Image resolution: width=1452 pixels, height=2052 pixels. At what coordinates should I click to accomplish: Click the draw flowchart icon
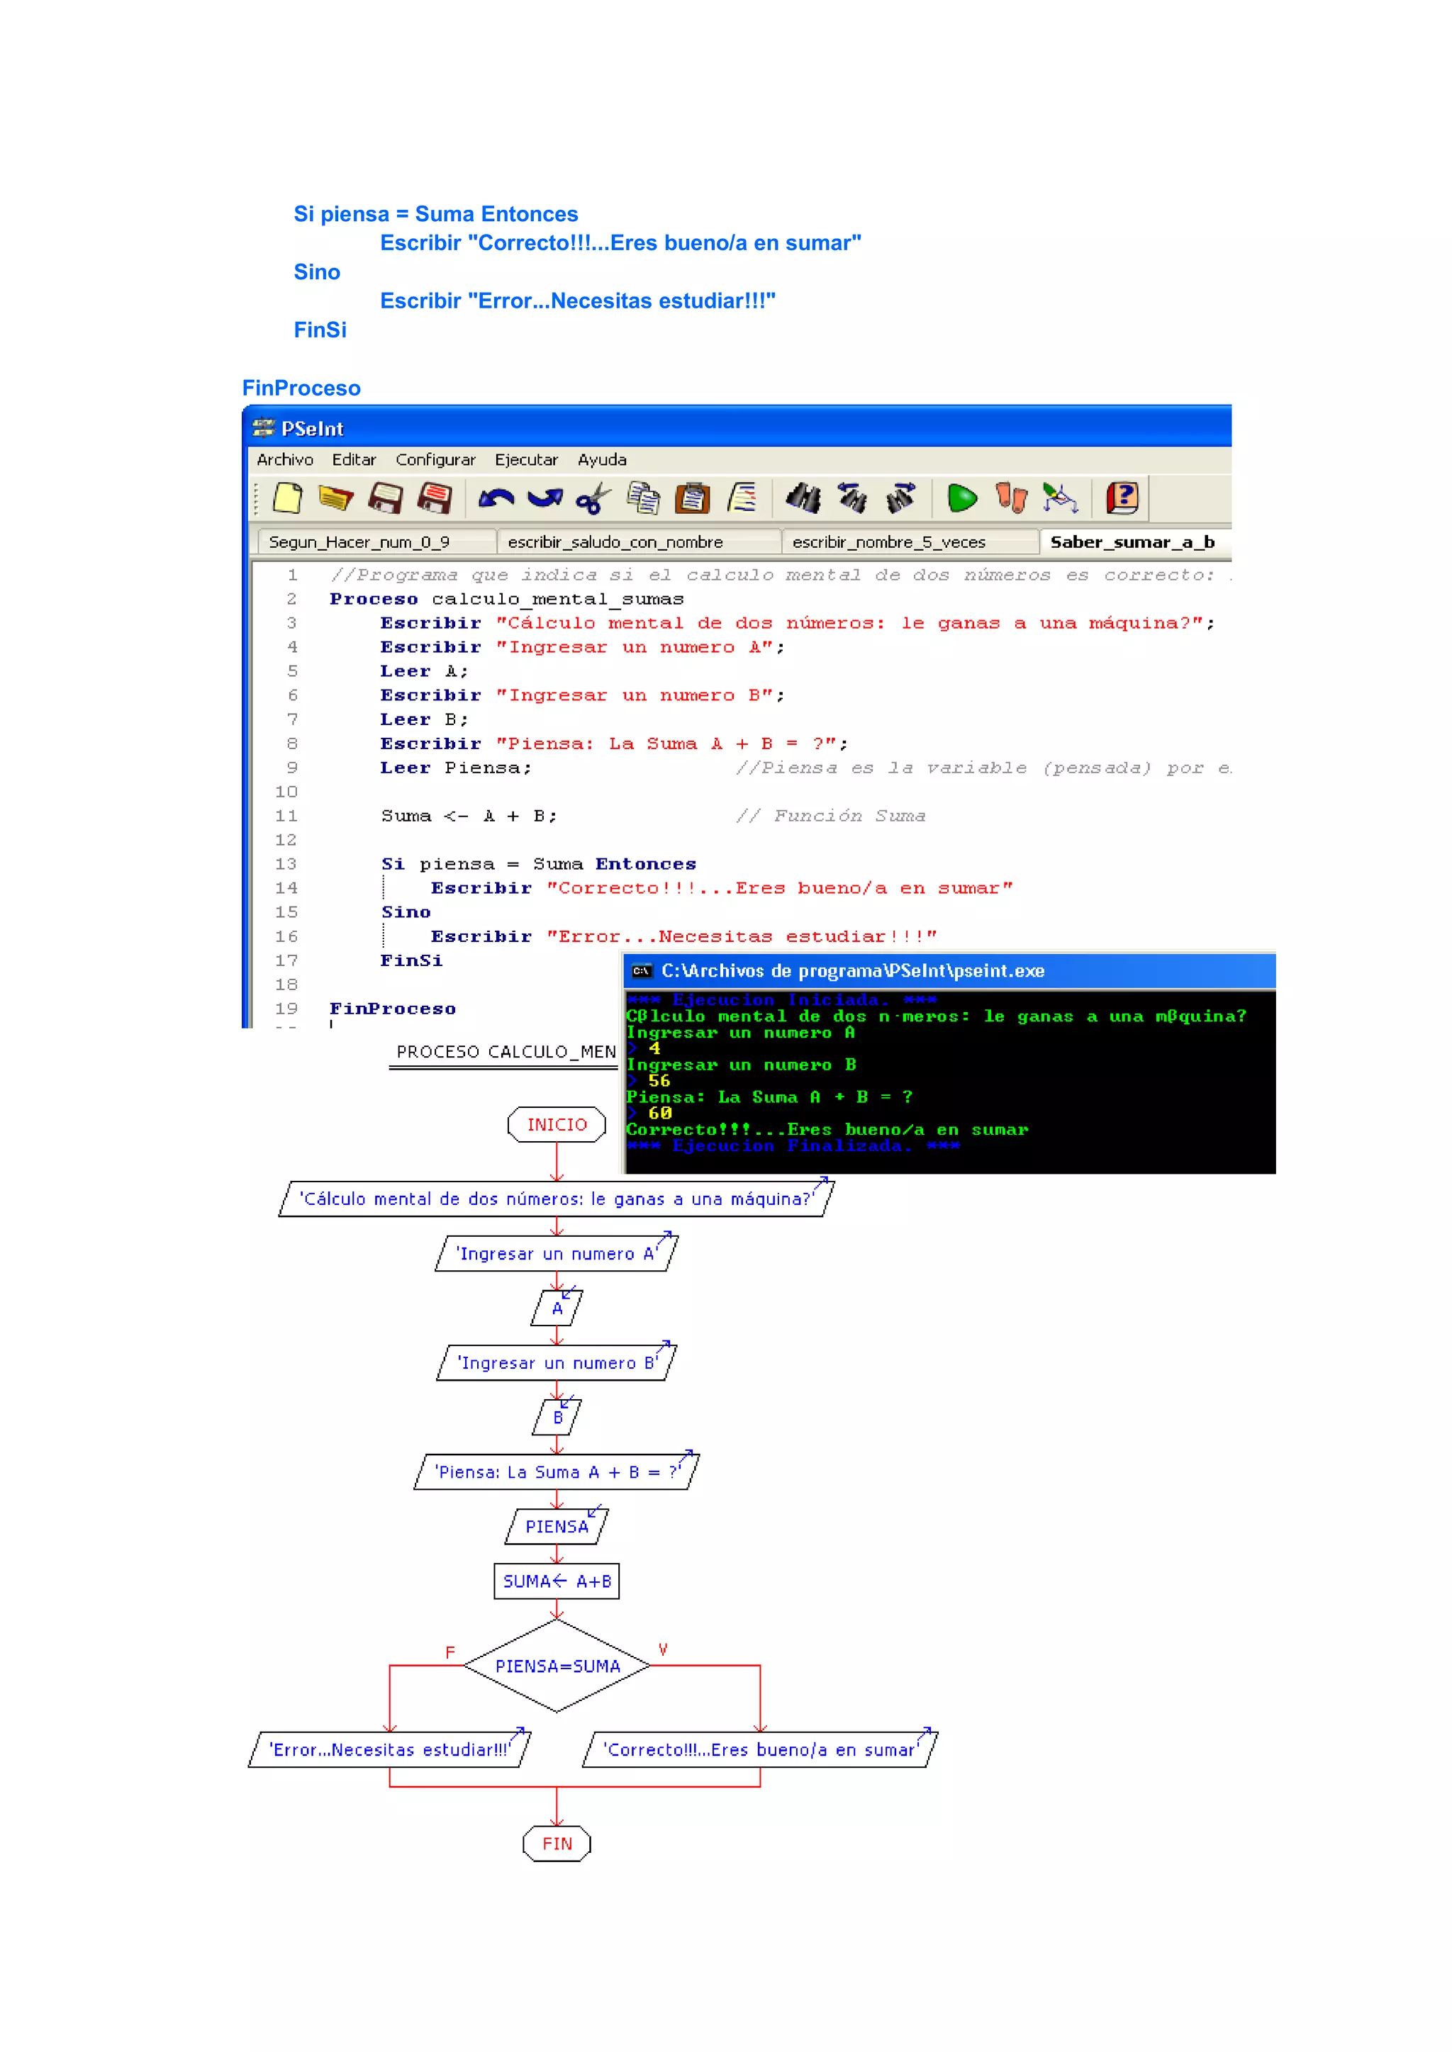(x=1061, y=498)
